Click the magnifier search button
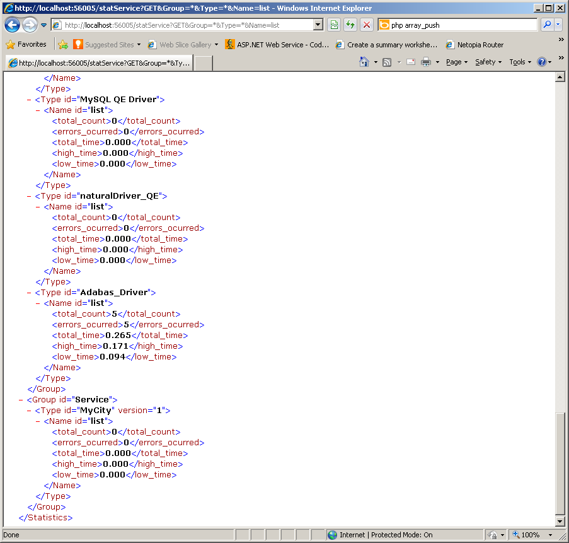 tap(547, 25)
